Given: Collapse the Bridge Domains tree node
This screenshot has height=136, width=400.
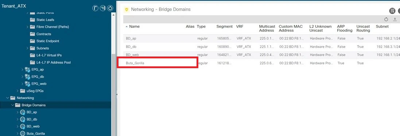Looking at the screenshot, I should click(12, 105).
